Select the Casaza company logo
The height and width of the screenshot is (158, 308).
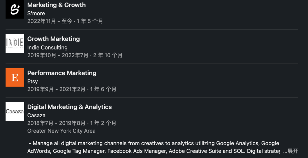[15, 111]
